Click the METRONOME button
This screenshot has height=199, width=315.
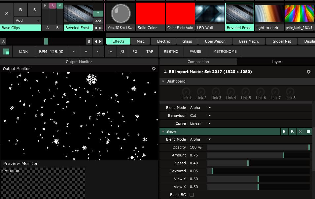click(225, 52)
